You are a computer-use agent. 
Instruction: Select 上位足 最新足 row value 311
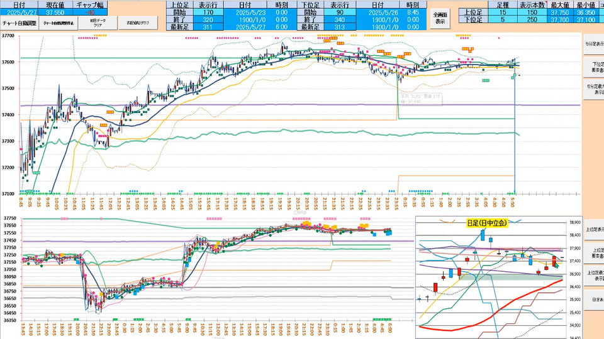(x=208, y=27)
